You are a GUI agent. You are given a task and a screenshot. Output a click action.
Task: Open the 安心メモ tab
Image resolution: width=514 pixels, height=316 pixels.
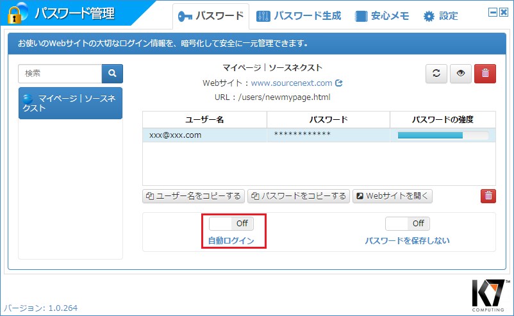point(382,16)
